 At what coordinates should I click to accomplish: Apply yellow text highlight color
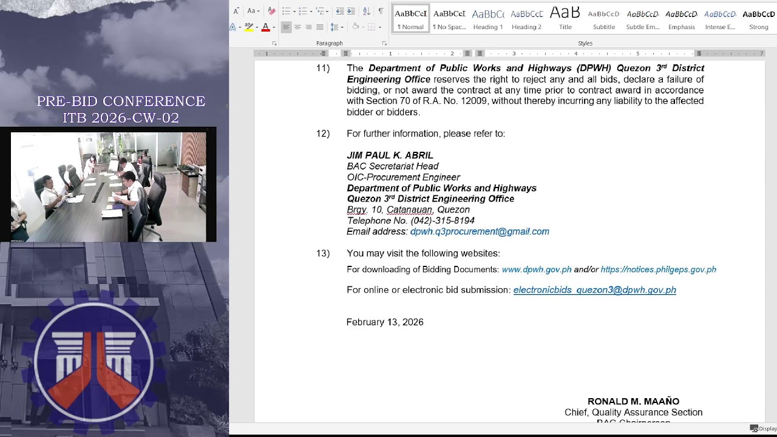coord(249,27)
